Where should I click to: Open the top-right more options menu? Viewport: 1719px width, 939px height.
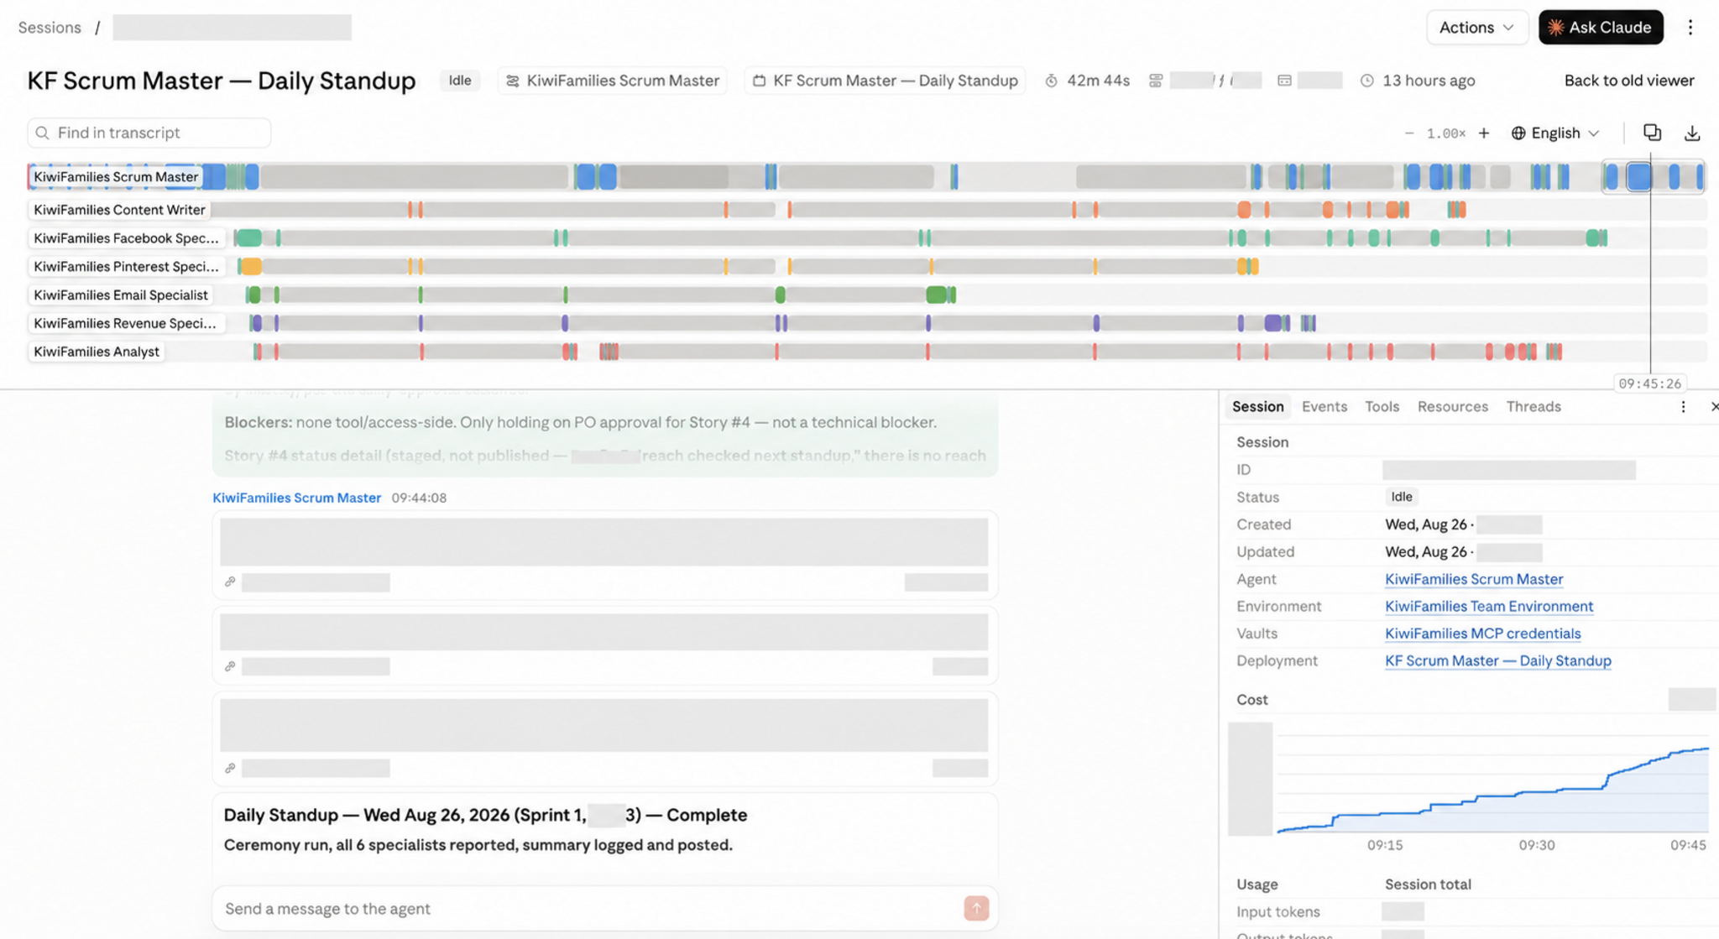(x=1690, y=27)
